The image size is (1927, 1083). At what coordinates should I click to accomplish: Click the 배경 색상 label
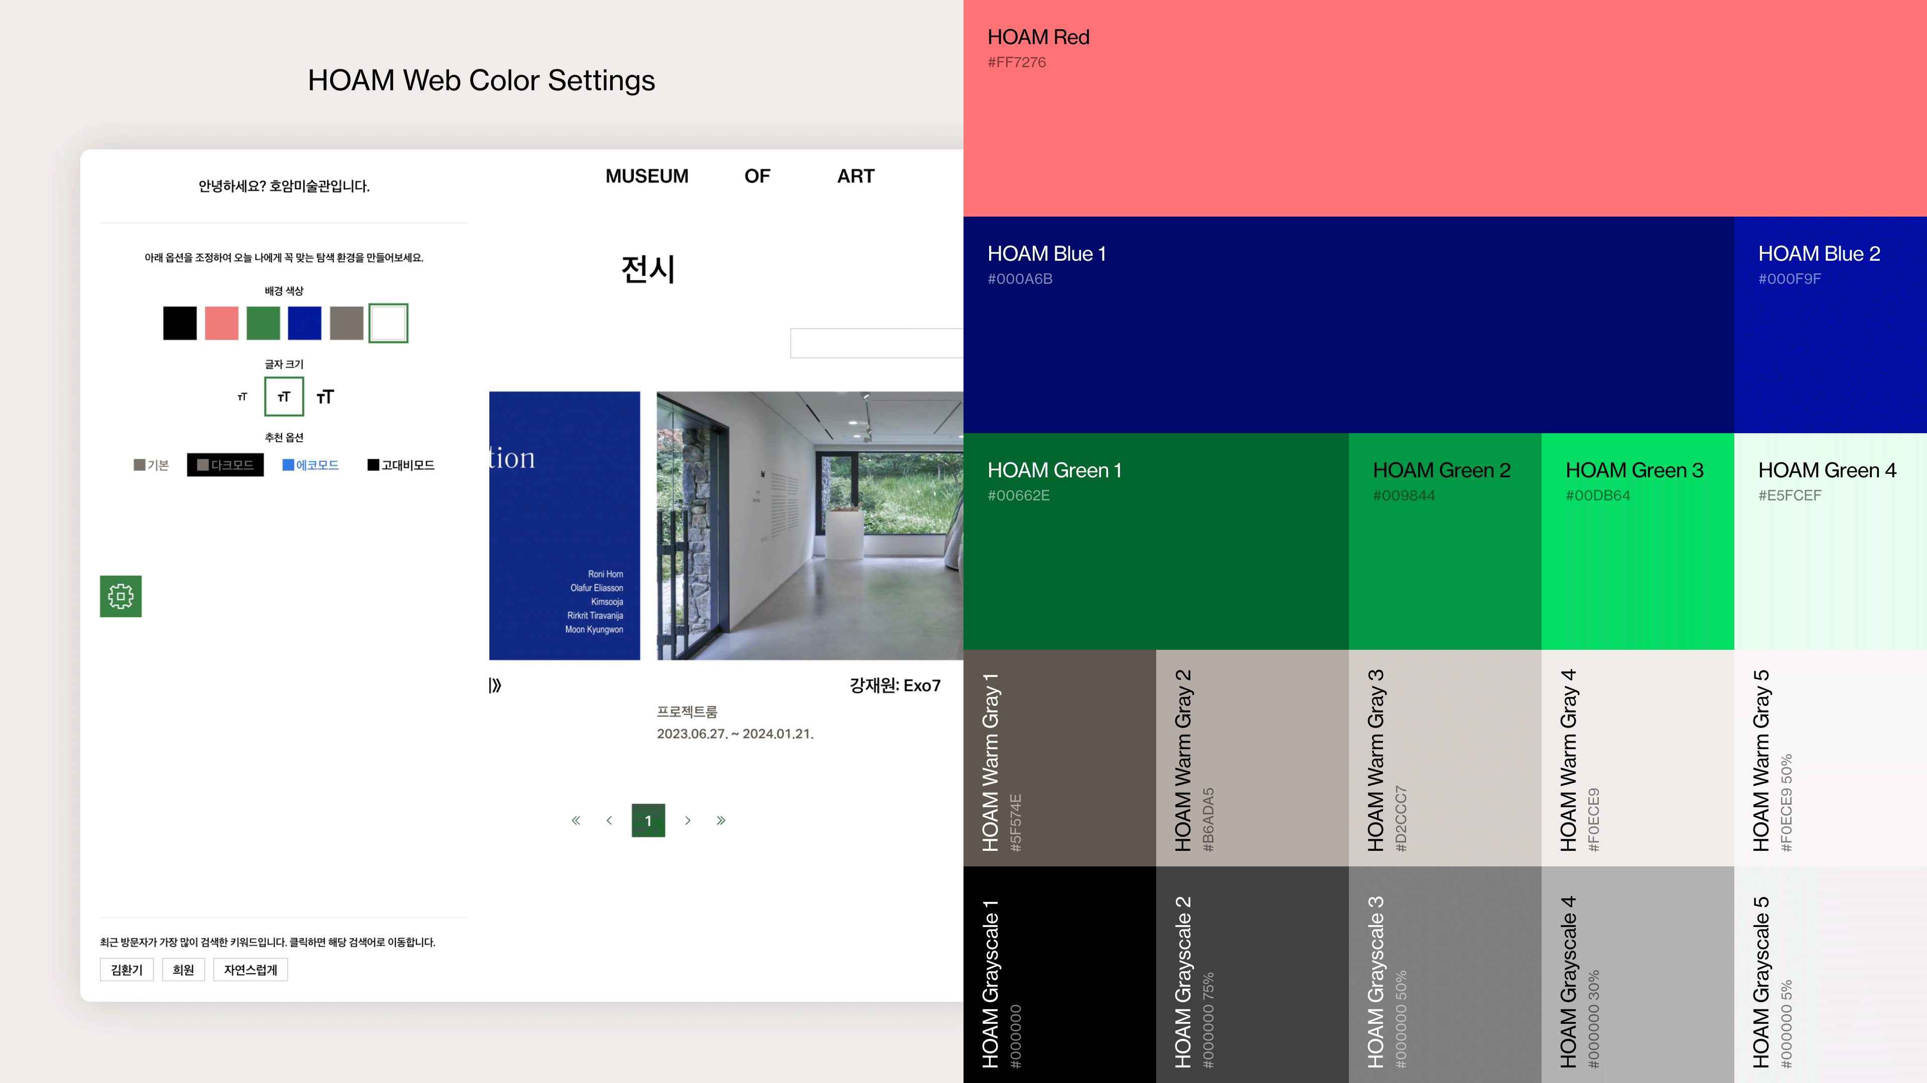[284, 291]
